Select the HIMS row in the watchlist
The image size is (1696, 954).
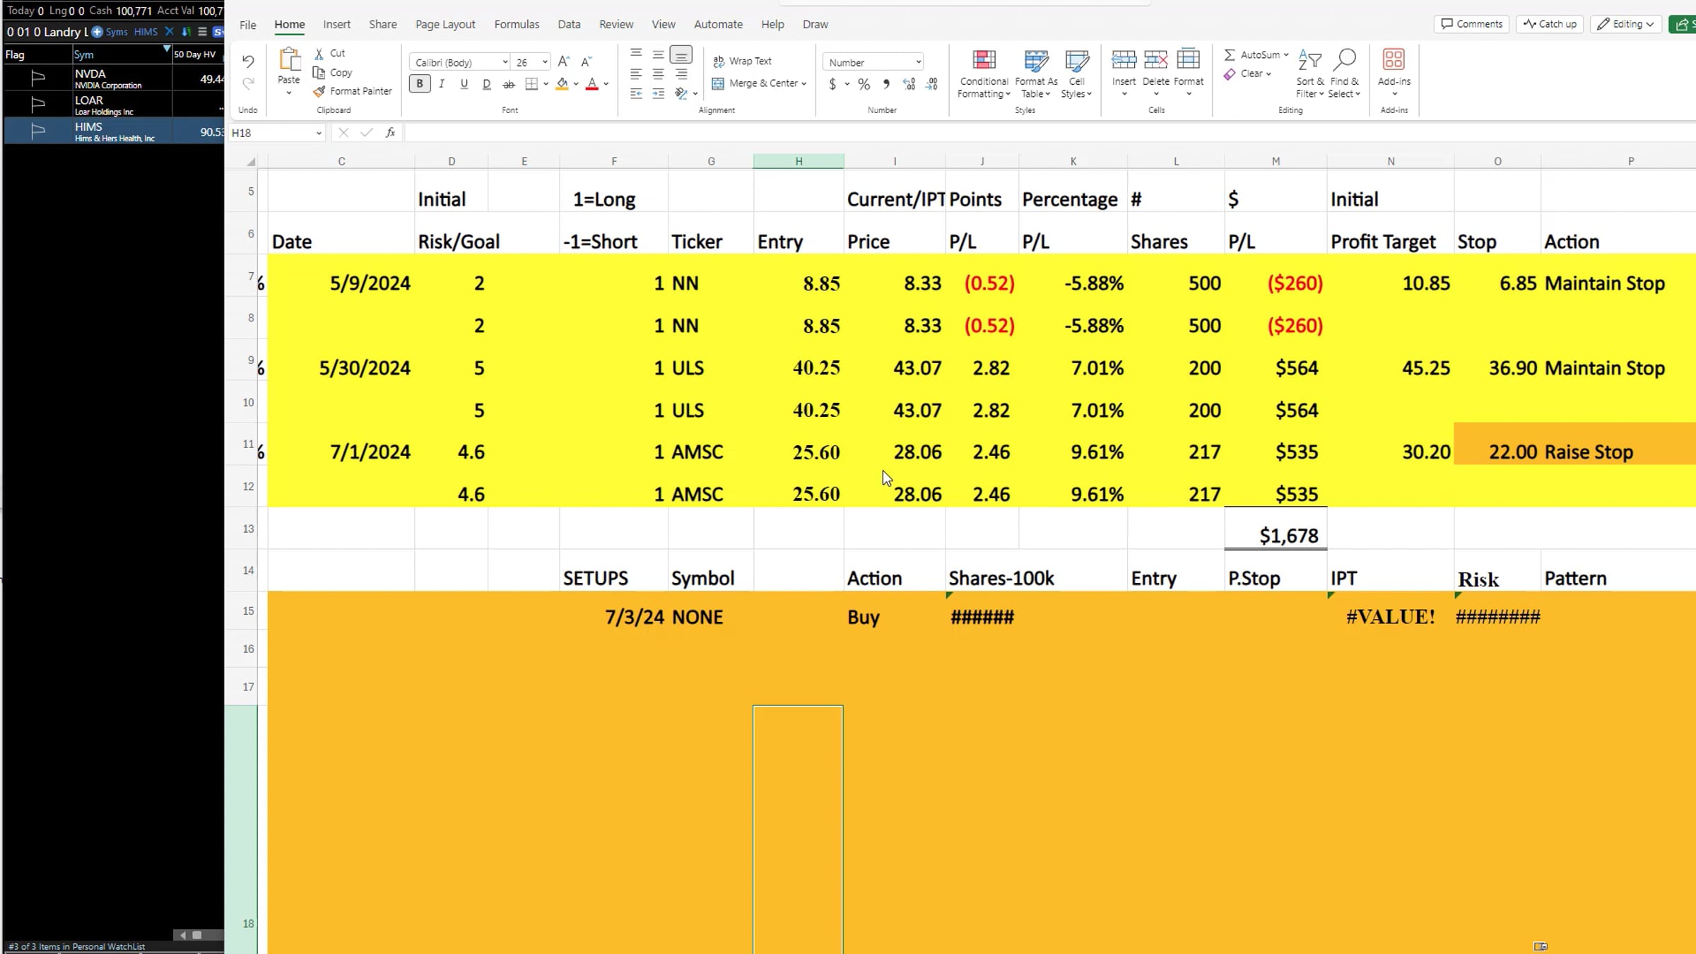114,131
